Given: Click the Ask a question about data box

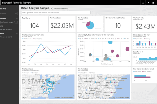Looking at the screenshot, I should coord(56,13).
